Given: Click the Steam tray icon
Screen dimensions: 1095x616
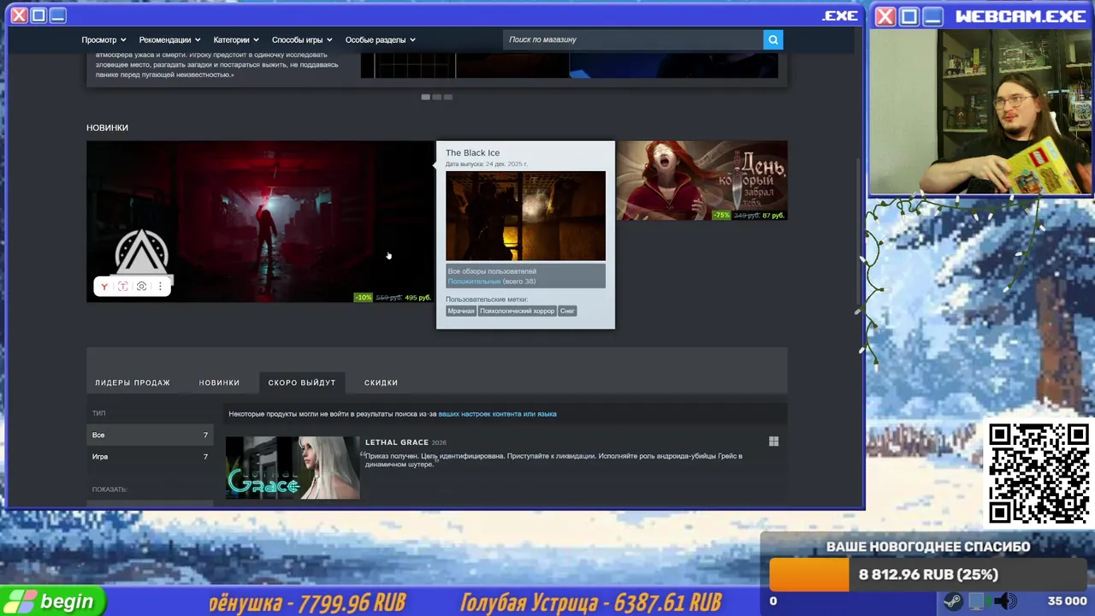Looking at the screenshot, I should 954,601.
